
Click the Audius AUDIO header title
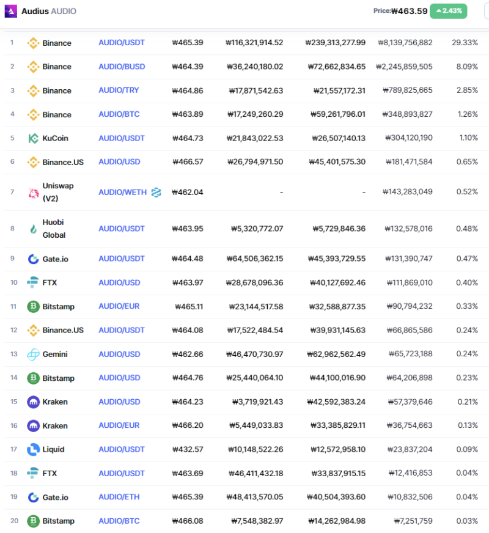pyautogui.click(x=49, y=11)
